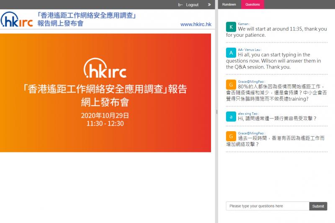Click the HKIRC logo in header
Image resolution: width=335 pixels, height=223 pixels.
point(17,19)
